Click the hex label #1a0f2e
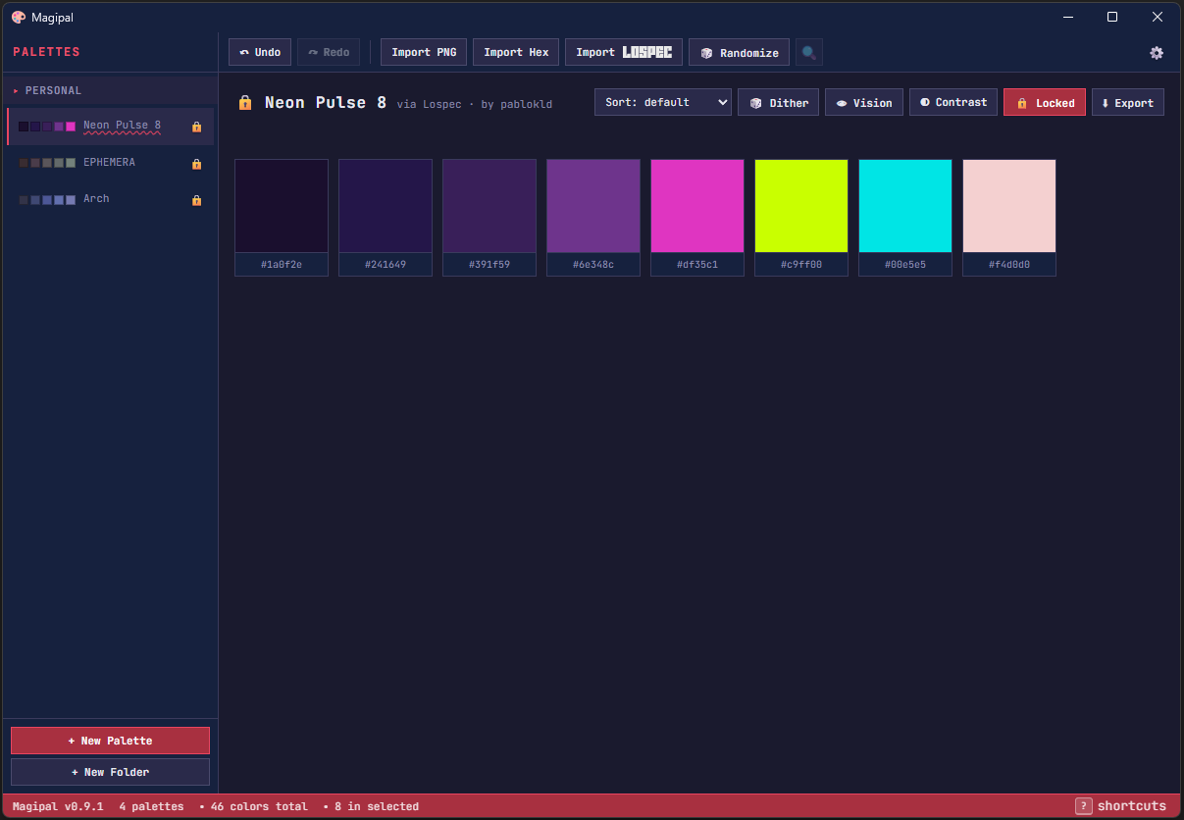Viewport: 1184px width, 820px height. tap(282, 265)
